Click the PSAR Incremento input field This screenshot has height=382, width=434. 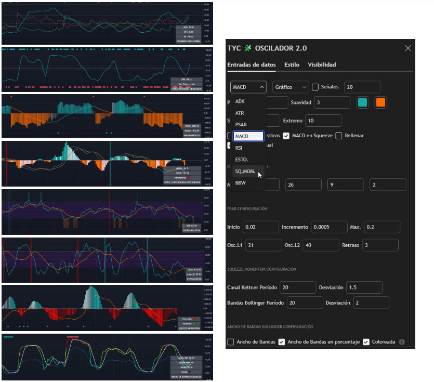pos(329,227)
